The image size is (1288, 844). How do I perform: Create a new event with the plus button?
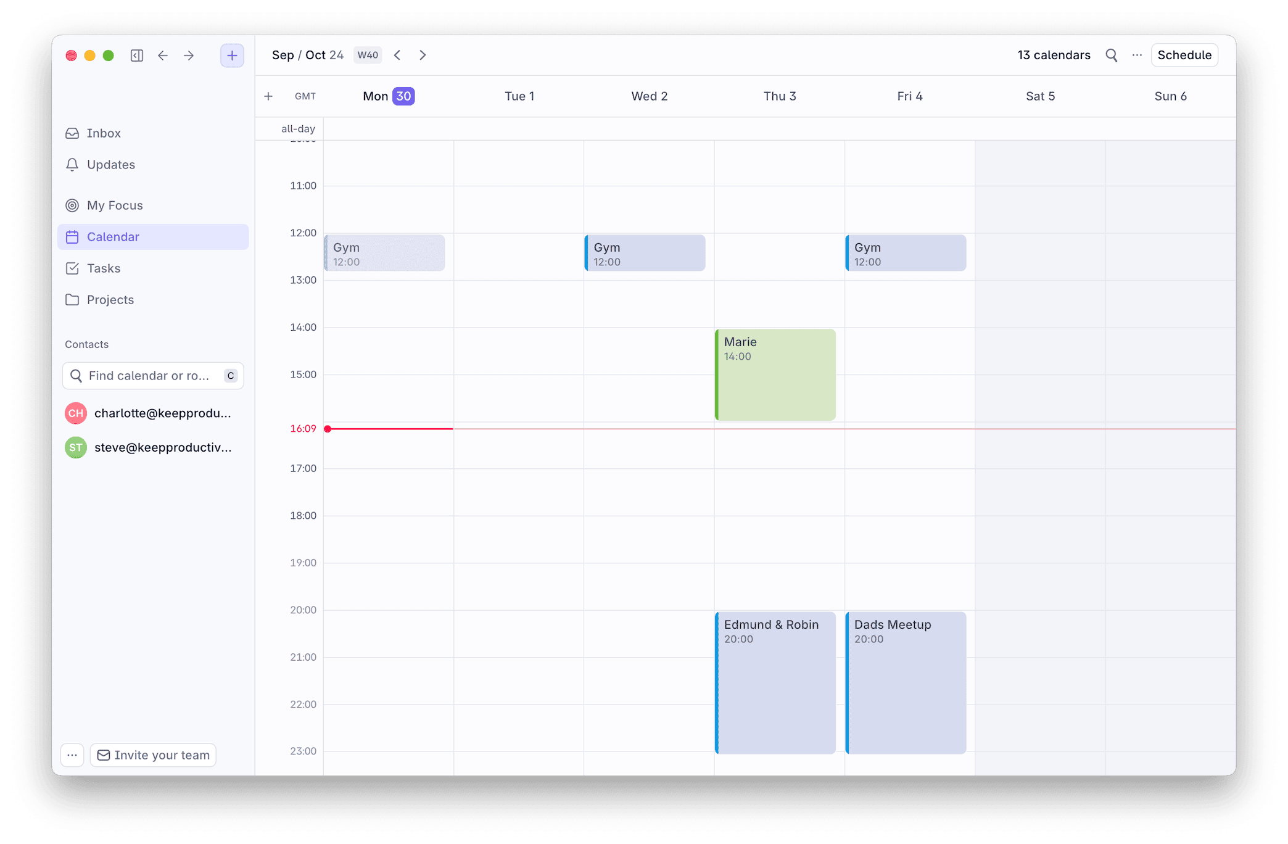click(232, 55)
